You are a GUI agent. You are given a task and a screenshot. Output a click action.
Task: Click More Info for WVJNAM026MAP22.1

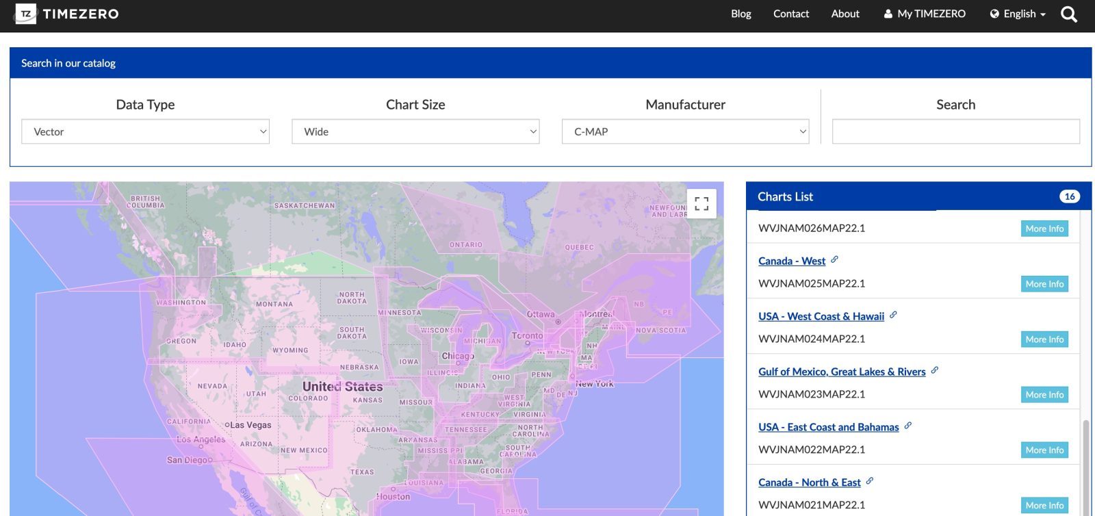1044,229
